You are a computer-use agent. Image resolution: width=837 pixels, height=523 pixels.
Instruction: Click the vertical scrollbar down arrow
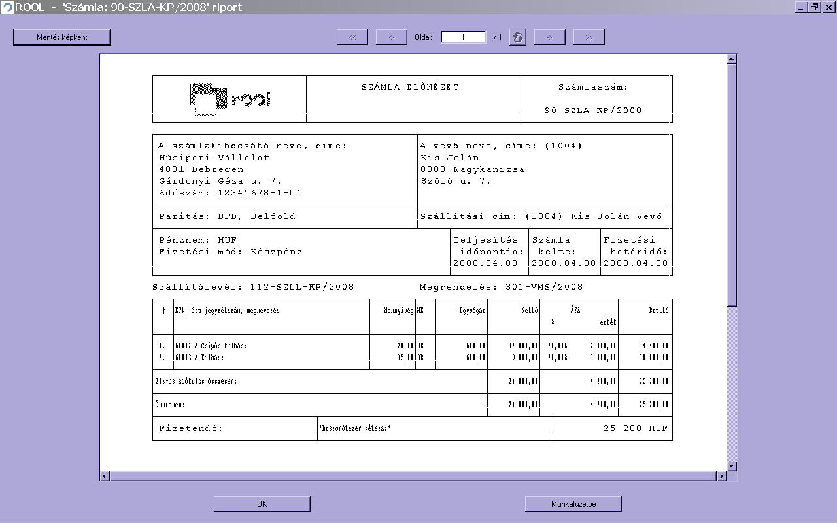coord(732,466)
